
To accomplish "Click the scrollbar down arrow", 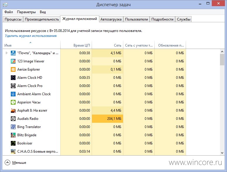I will click(222, 153).
